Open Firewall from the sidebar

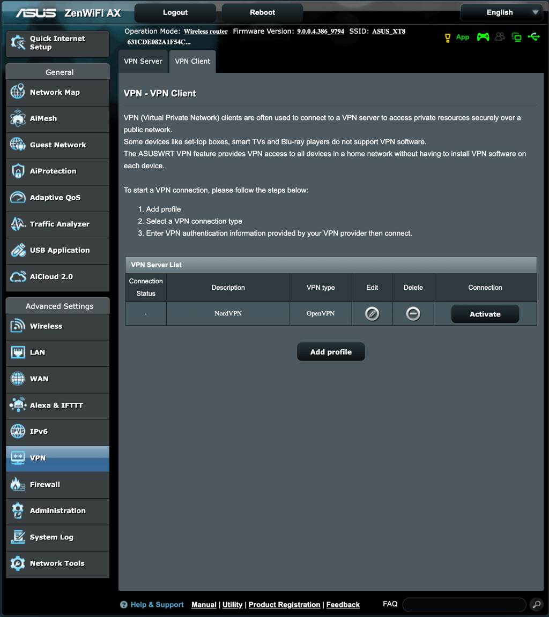coord(57,485)
